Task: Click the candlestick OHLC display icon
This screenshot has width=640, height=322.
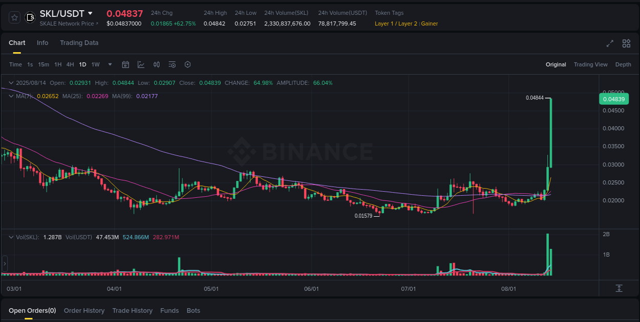Action: coord(157,64)
